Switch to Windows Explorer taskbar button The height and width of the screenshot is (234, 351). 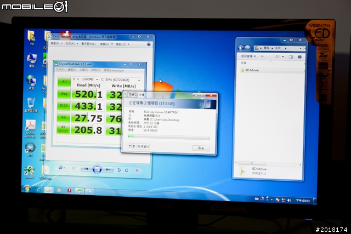point(49,190)
